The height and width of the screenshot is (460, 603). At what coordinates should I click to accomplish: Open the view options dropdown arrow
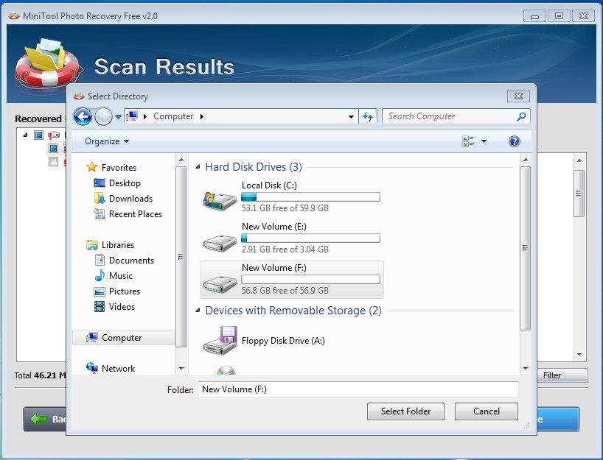click(484, 141)
